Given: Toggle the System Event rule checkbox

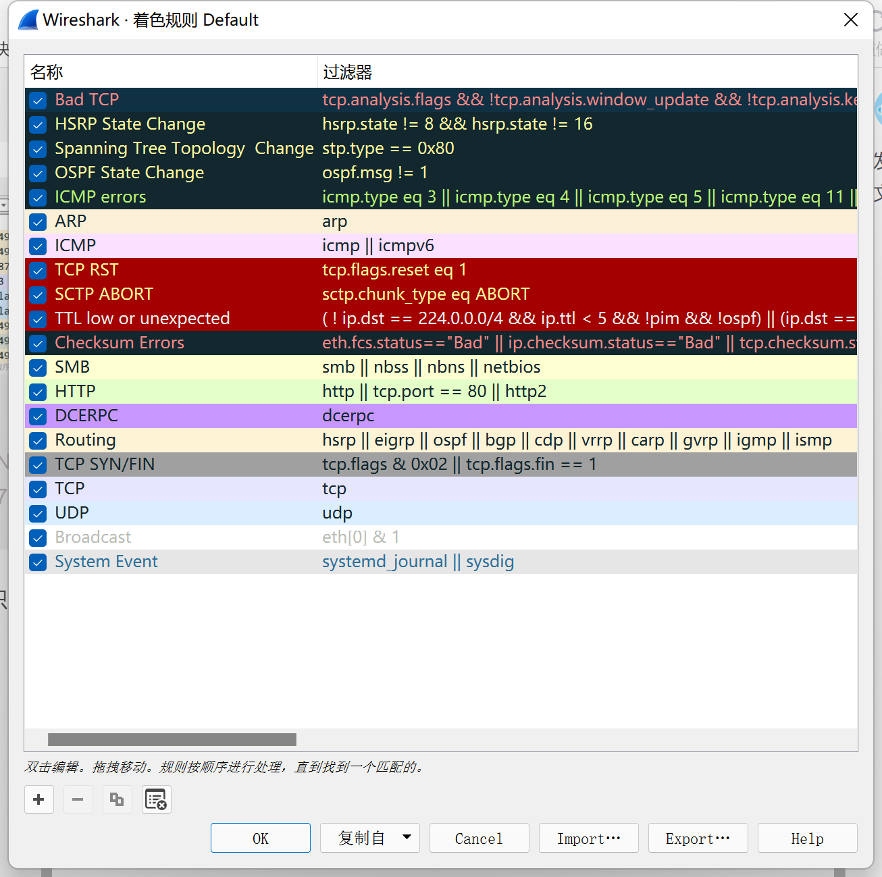Looking at the screenshot, I should click(x=38, y=562).
